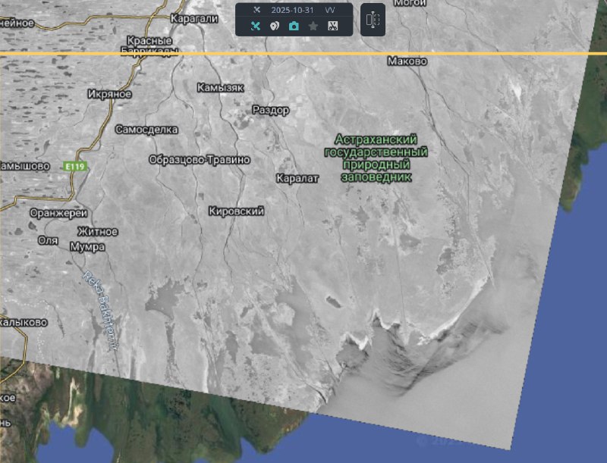Click the teal camera snapshot icon
Image resolution: width=607 pixels, height=463 pixels.
pos(294,26)
